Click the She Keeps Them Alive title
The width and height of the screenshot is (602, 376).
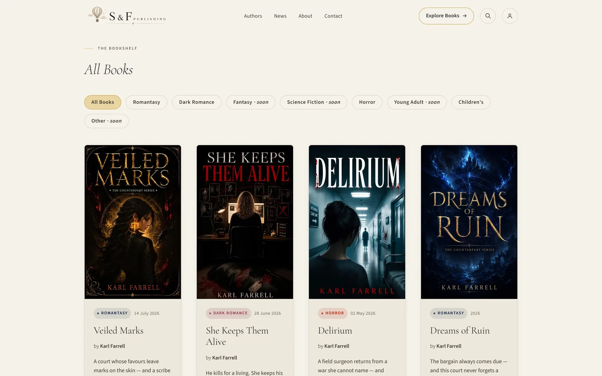pos(237,336)
